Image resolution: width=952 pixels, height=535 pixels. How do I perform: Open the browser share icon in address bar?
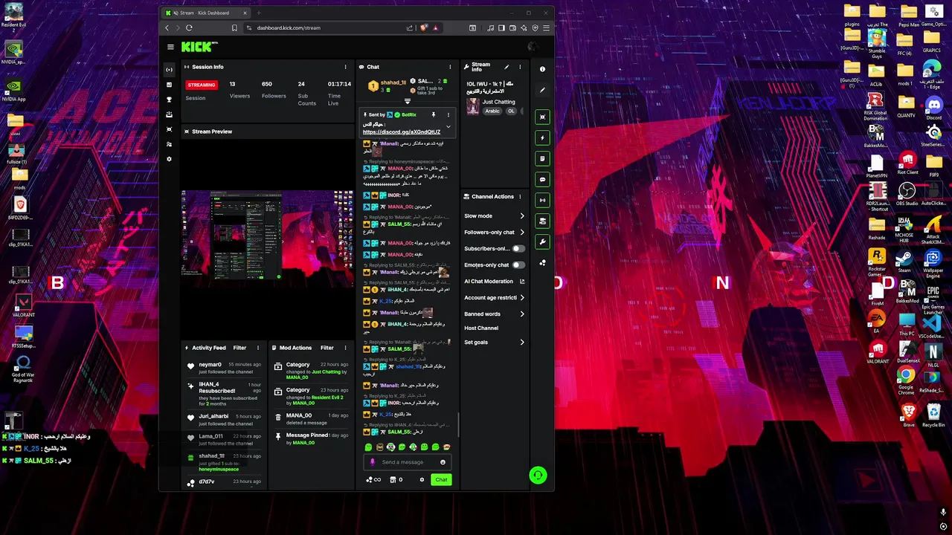pyautogui.click(x=409, y=27)
